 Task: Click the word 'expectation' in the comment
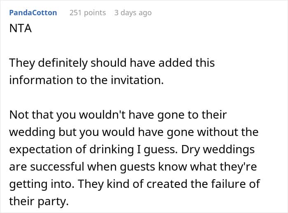point(41,150)
